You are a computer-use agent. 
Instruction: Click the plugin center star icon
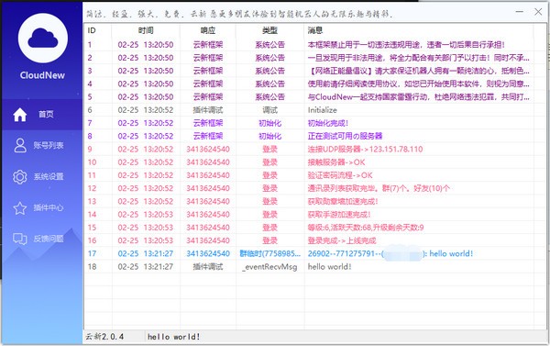click(20, 208)
